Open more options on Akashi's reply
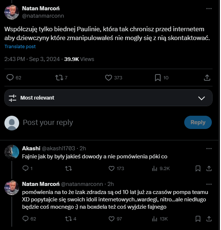This screenshot has width=221, height=230. tap(209, 148)
